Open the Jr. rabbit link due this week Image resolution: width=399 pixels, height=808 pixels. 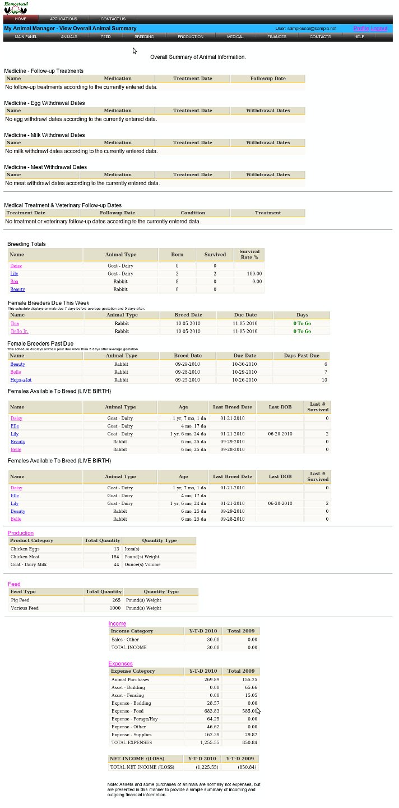point(19,331)
